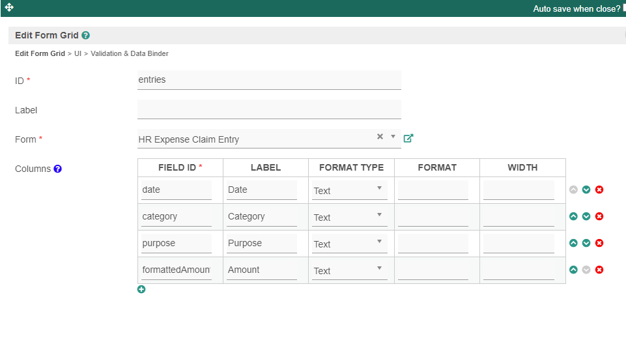The height and width of the screenshot is (338, 626).
Task: Switch to Validation & Data Binder section
Action: [x=129, y=53]
